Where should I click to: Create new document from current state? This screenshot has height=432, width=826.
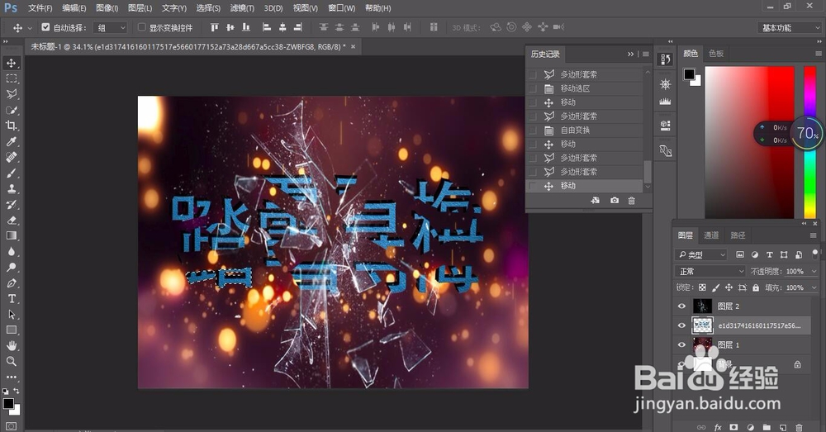coord(595,200)
